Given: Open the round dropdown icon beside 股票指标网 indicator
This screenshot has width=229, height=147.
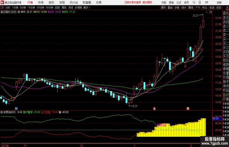Looking at the screenshot, I should 2,112.
